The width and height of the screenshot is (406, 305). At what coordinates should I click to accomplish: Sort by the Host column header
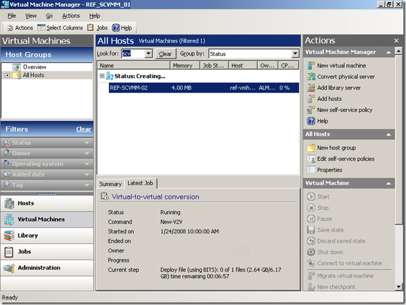(243, 66)
